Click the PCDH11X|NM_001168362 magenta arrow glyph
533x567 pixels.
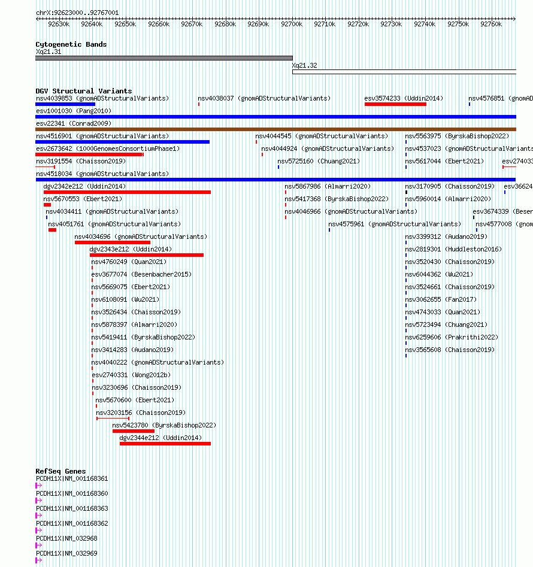click(39, 530)
